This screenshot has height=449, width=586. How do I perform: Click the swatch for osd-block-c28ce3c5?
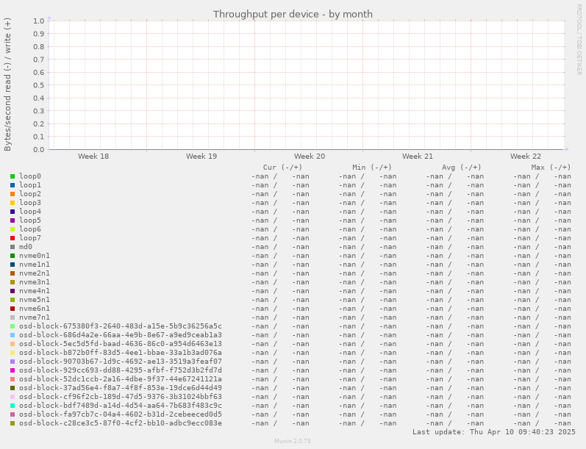pyautogui.click(x=12, y=423)
